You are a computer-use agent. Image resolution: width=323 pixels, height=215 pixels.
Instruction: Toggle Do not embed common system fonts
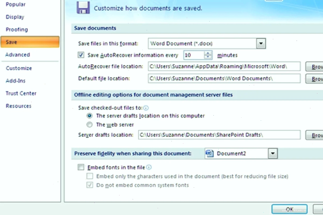[x=90, y=185]
